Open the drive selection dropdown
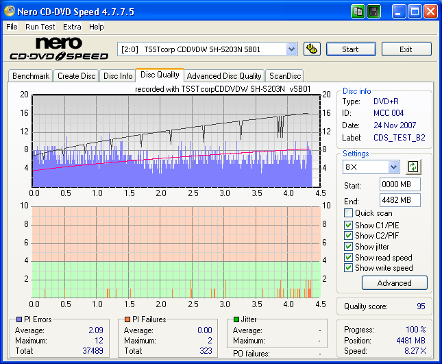 coord(291,49)
